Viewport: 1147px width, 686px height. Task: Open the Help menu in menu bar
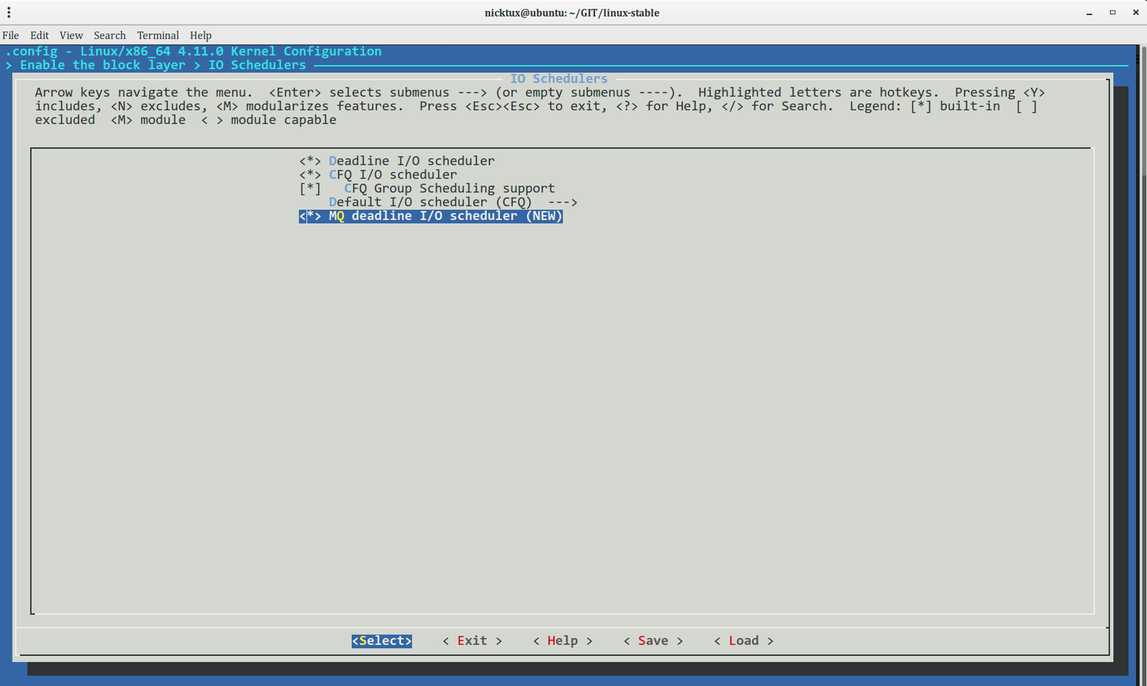(x=201, y=36)
